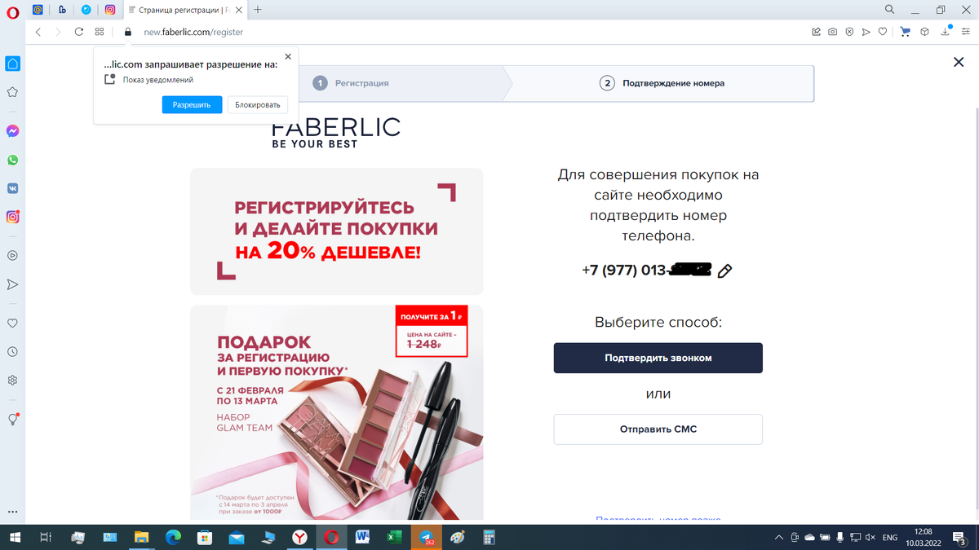This screenshot has width=979, height=550.
Task: Edit the phone number with pencil icon
Action: [x=724, y=271]
